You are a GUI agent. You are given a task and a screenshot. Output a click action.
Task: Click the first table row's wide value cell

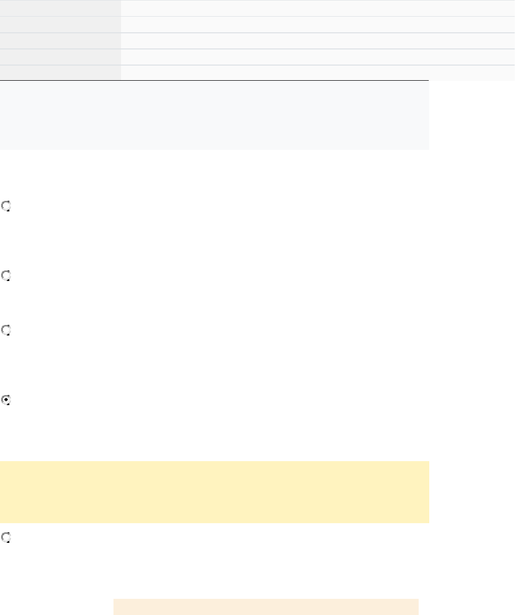(317, 8)
